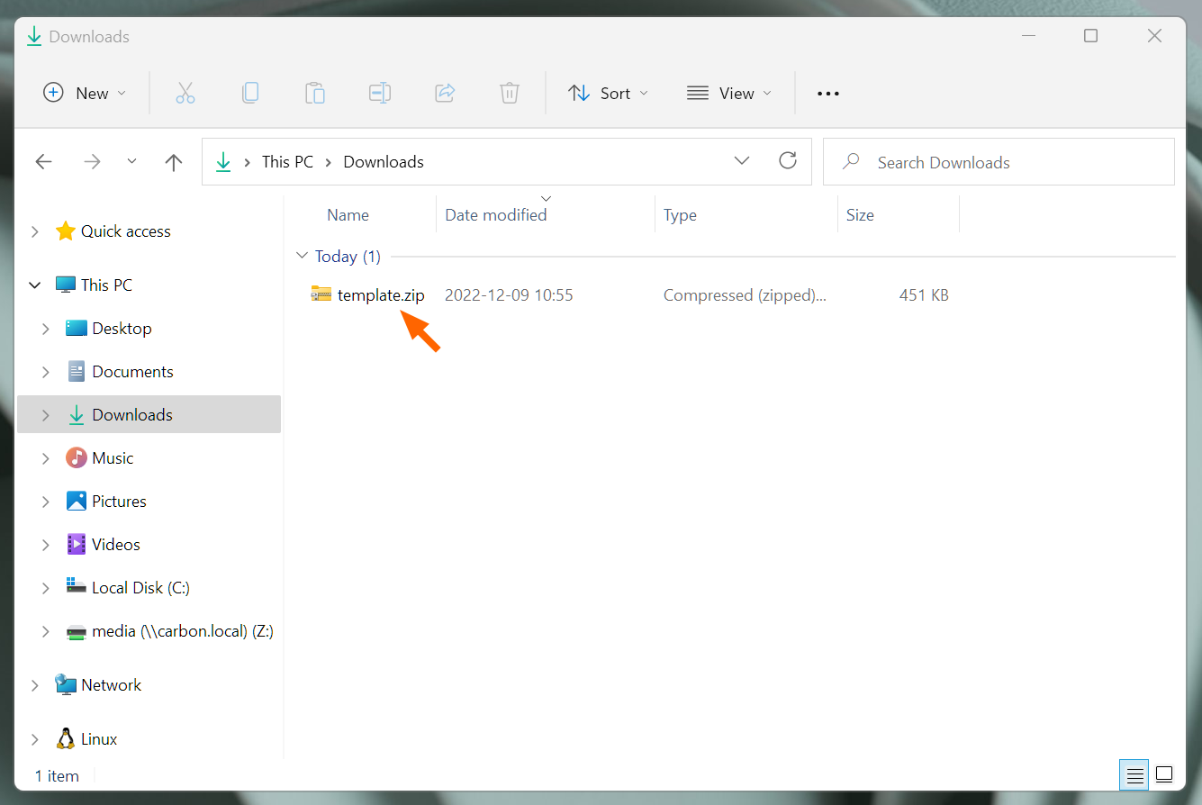Click the Cut scissors icon
Screen dimensions: 1202x805
[185, 93]
